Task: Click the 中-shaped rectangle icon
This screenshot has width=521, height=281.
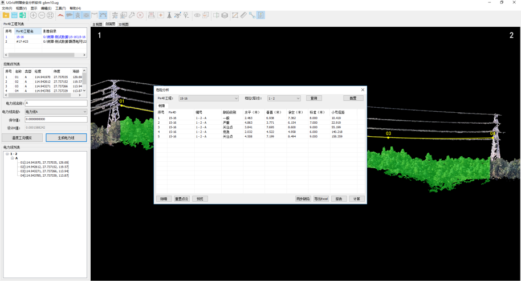Action: (216, 15)
